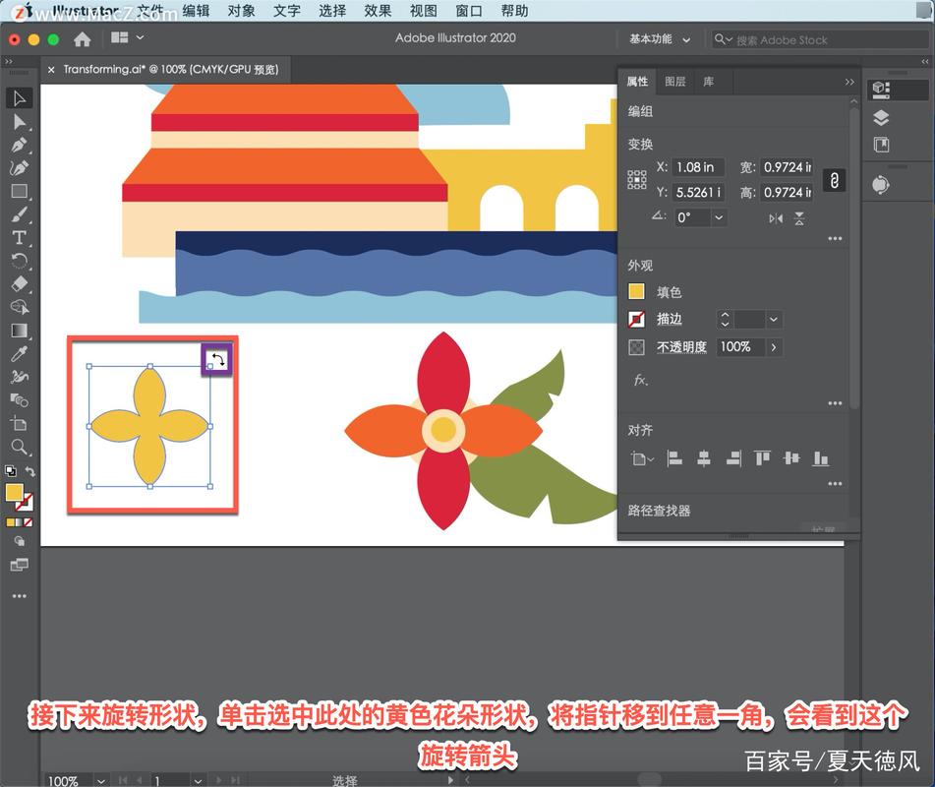Open the 效果 menu
Screen dimensions: 935x787
tap(378, 11)
